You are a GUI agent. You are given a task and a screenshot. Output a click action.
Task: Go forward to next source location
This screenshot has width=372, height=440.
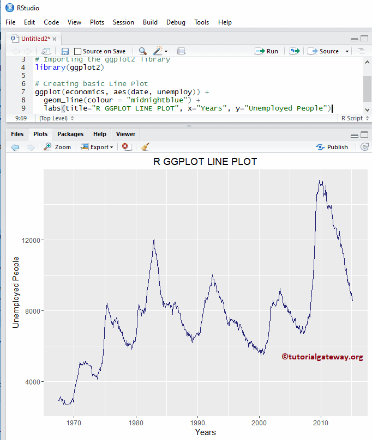28,51
